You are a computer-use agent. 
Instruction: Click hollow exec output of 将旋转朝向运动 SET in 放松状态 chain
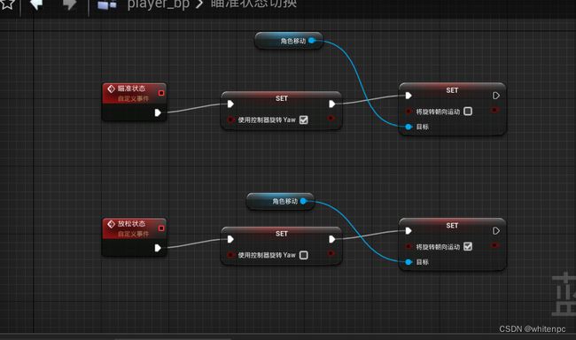(496, 231)
